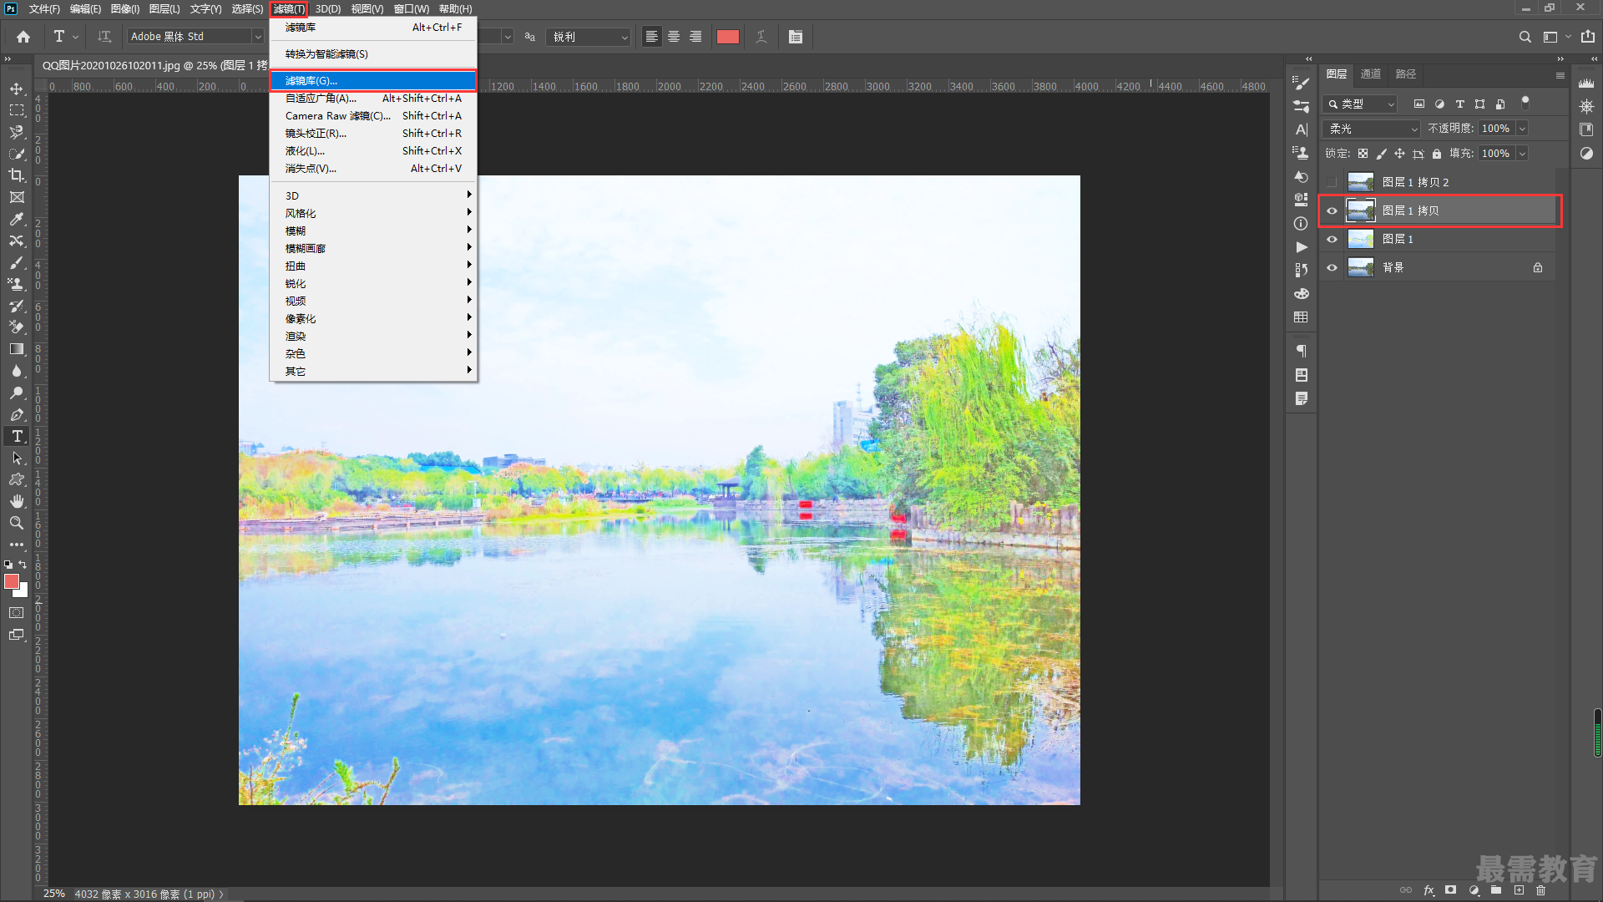Select the Zoom tool
This screenshot has height=902, width=1603.
pos(17,523)
